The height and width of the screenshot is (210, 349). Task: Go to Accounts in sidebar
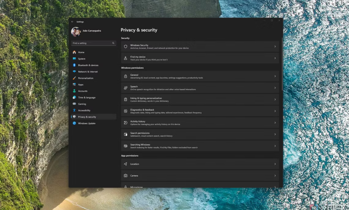[x=83, y=91]
